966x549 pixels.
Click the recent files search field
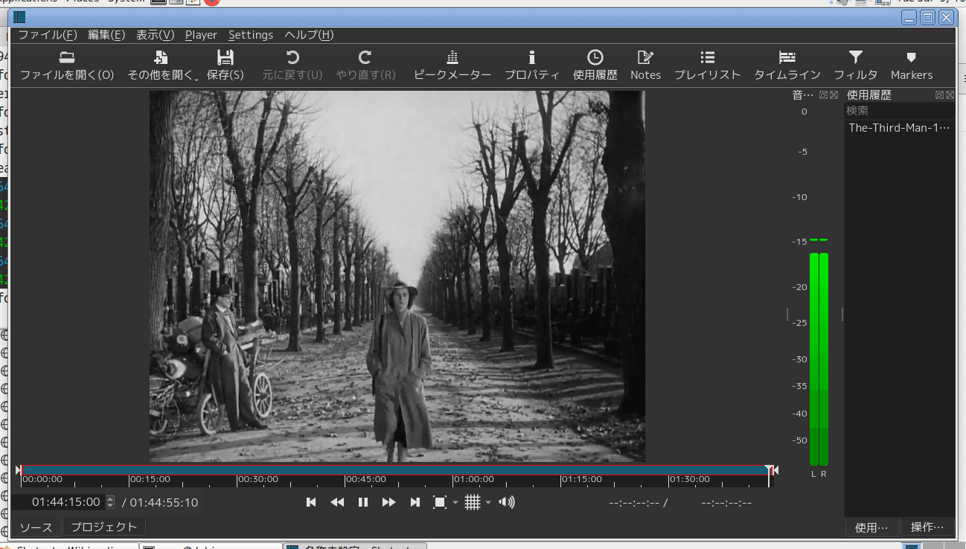(x=899, y=110)
